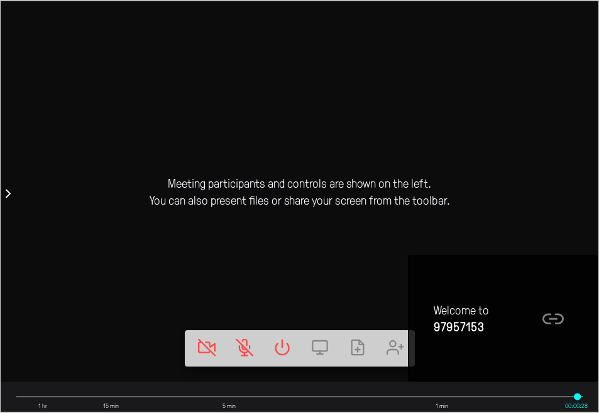Start screen sharing with the monitor icon
Image resolution: width=599 pixels, height=413 pixels.
click(x=320, y=347)
